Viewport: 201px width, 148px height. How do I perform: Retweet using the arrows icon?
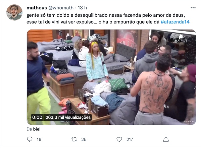click(74, 139)
